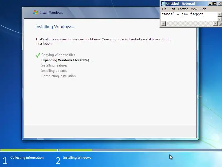
Task: Open the Notepad Edit menu
Action: point(172,9)
